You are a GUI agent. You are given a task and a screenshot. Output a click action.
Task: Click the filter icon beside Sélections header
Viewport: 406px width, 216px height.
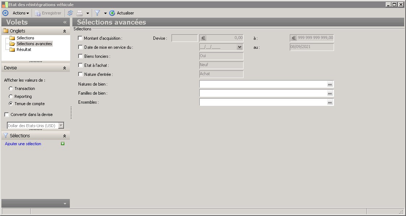(x=6, y=135)
